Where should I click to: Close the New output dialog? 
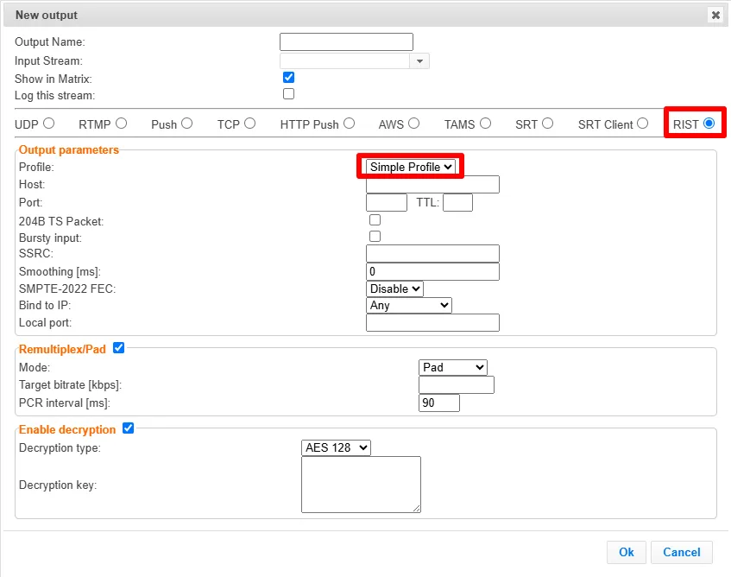point(715,15)
